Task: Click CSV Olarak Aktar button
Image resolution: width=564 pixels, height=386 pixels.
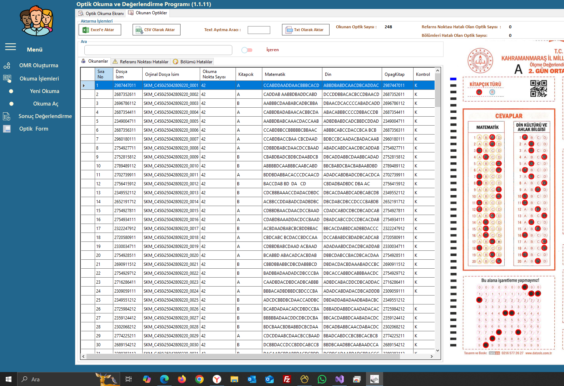Action: (x=156, y=30)
